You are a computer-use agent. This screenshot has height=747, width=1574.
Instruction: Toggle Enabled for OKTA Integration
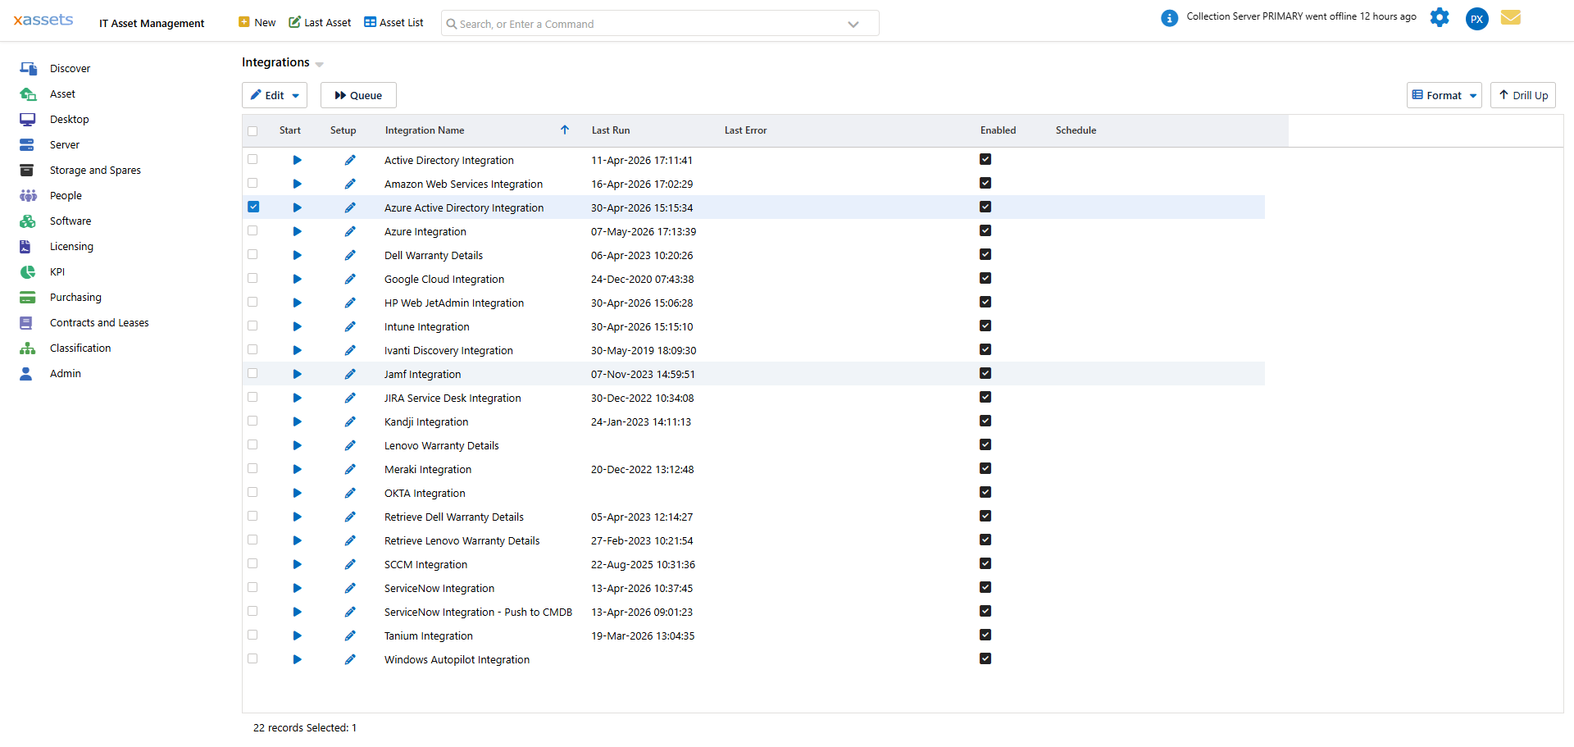[985, 493]
